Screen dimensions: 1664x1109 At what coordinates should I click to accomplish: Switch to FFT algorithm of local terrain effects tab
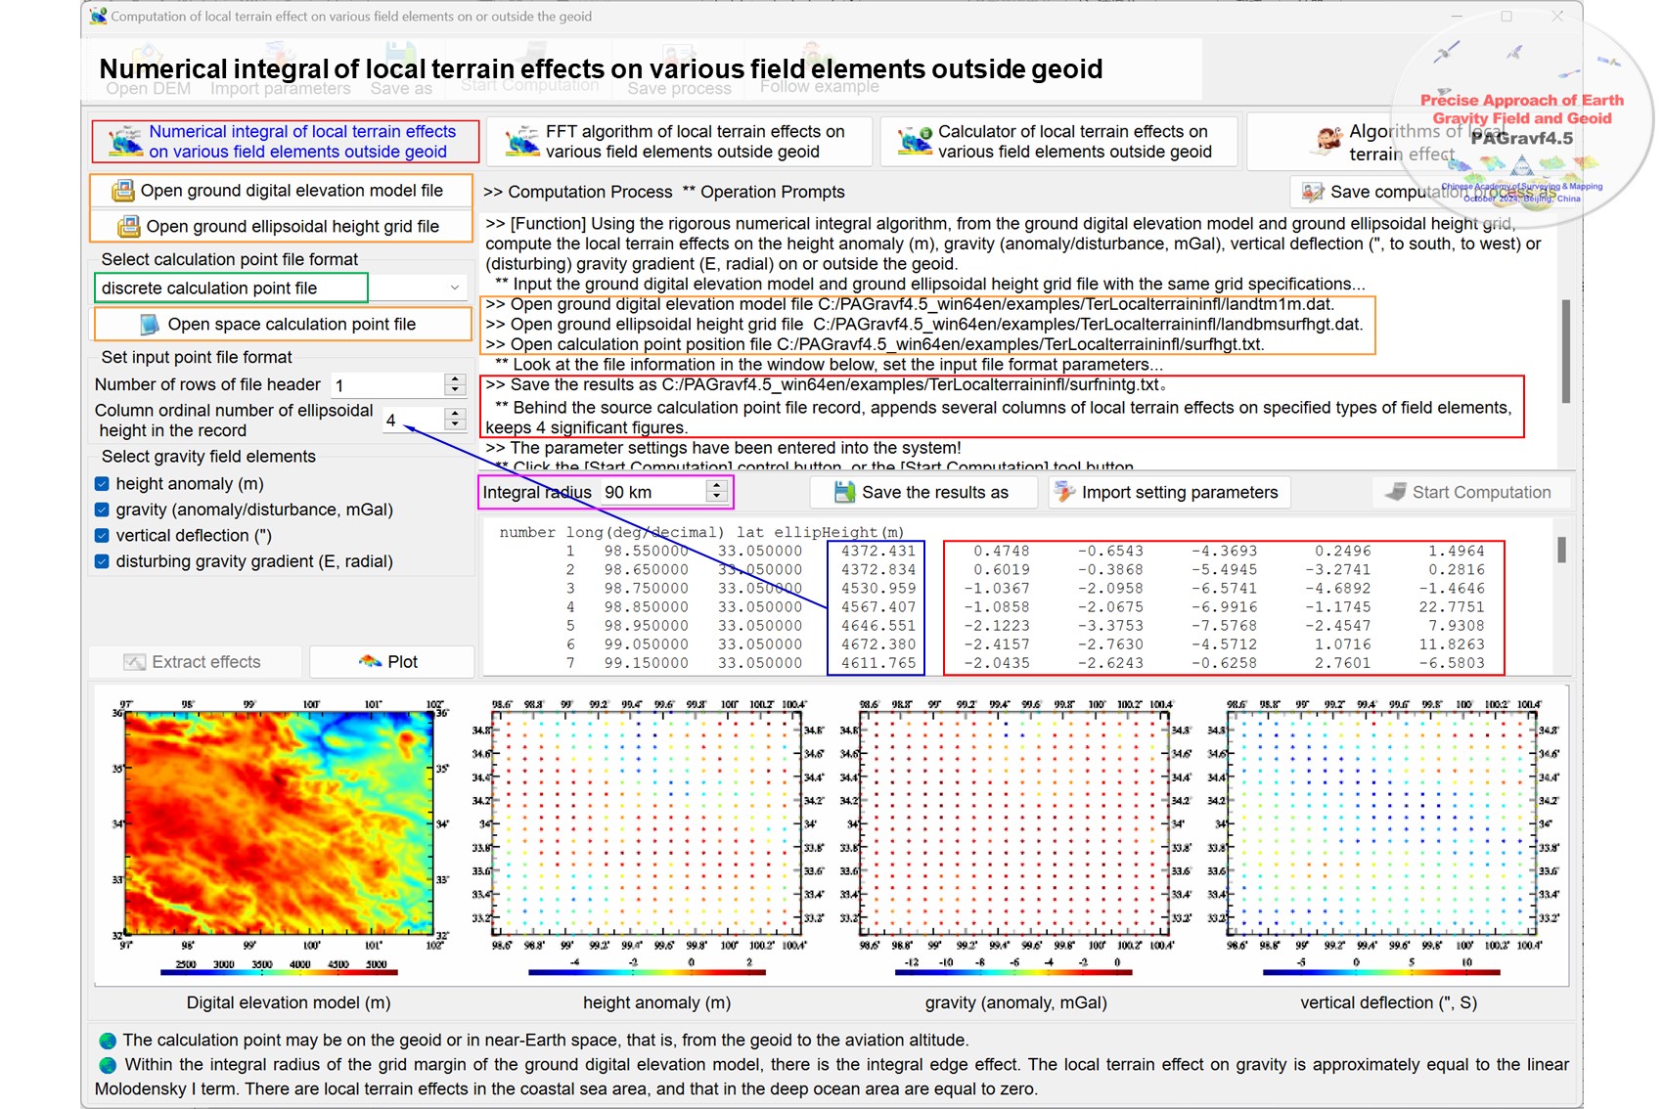[679, 141]
